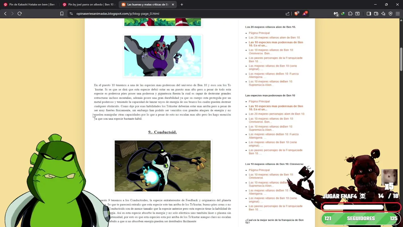Screen dimensions: 403x227
Task: Open Los mejores villanos (serie original) link in second list
Action: (x=273, y=144)
